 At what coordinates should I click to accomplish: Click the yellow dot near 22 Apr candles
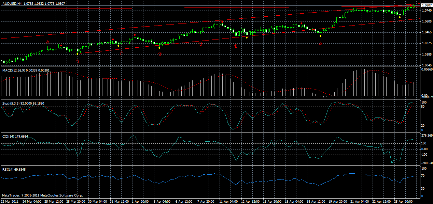coord(400,17)
